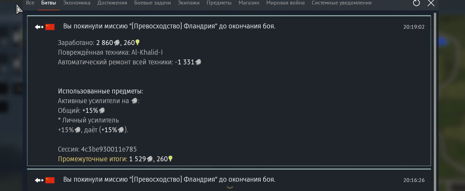Click the Chinese flag in the first message
Image resolution: width=465 pixels, height=191 pixels.
click(x=50, y=27)
